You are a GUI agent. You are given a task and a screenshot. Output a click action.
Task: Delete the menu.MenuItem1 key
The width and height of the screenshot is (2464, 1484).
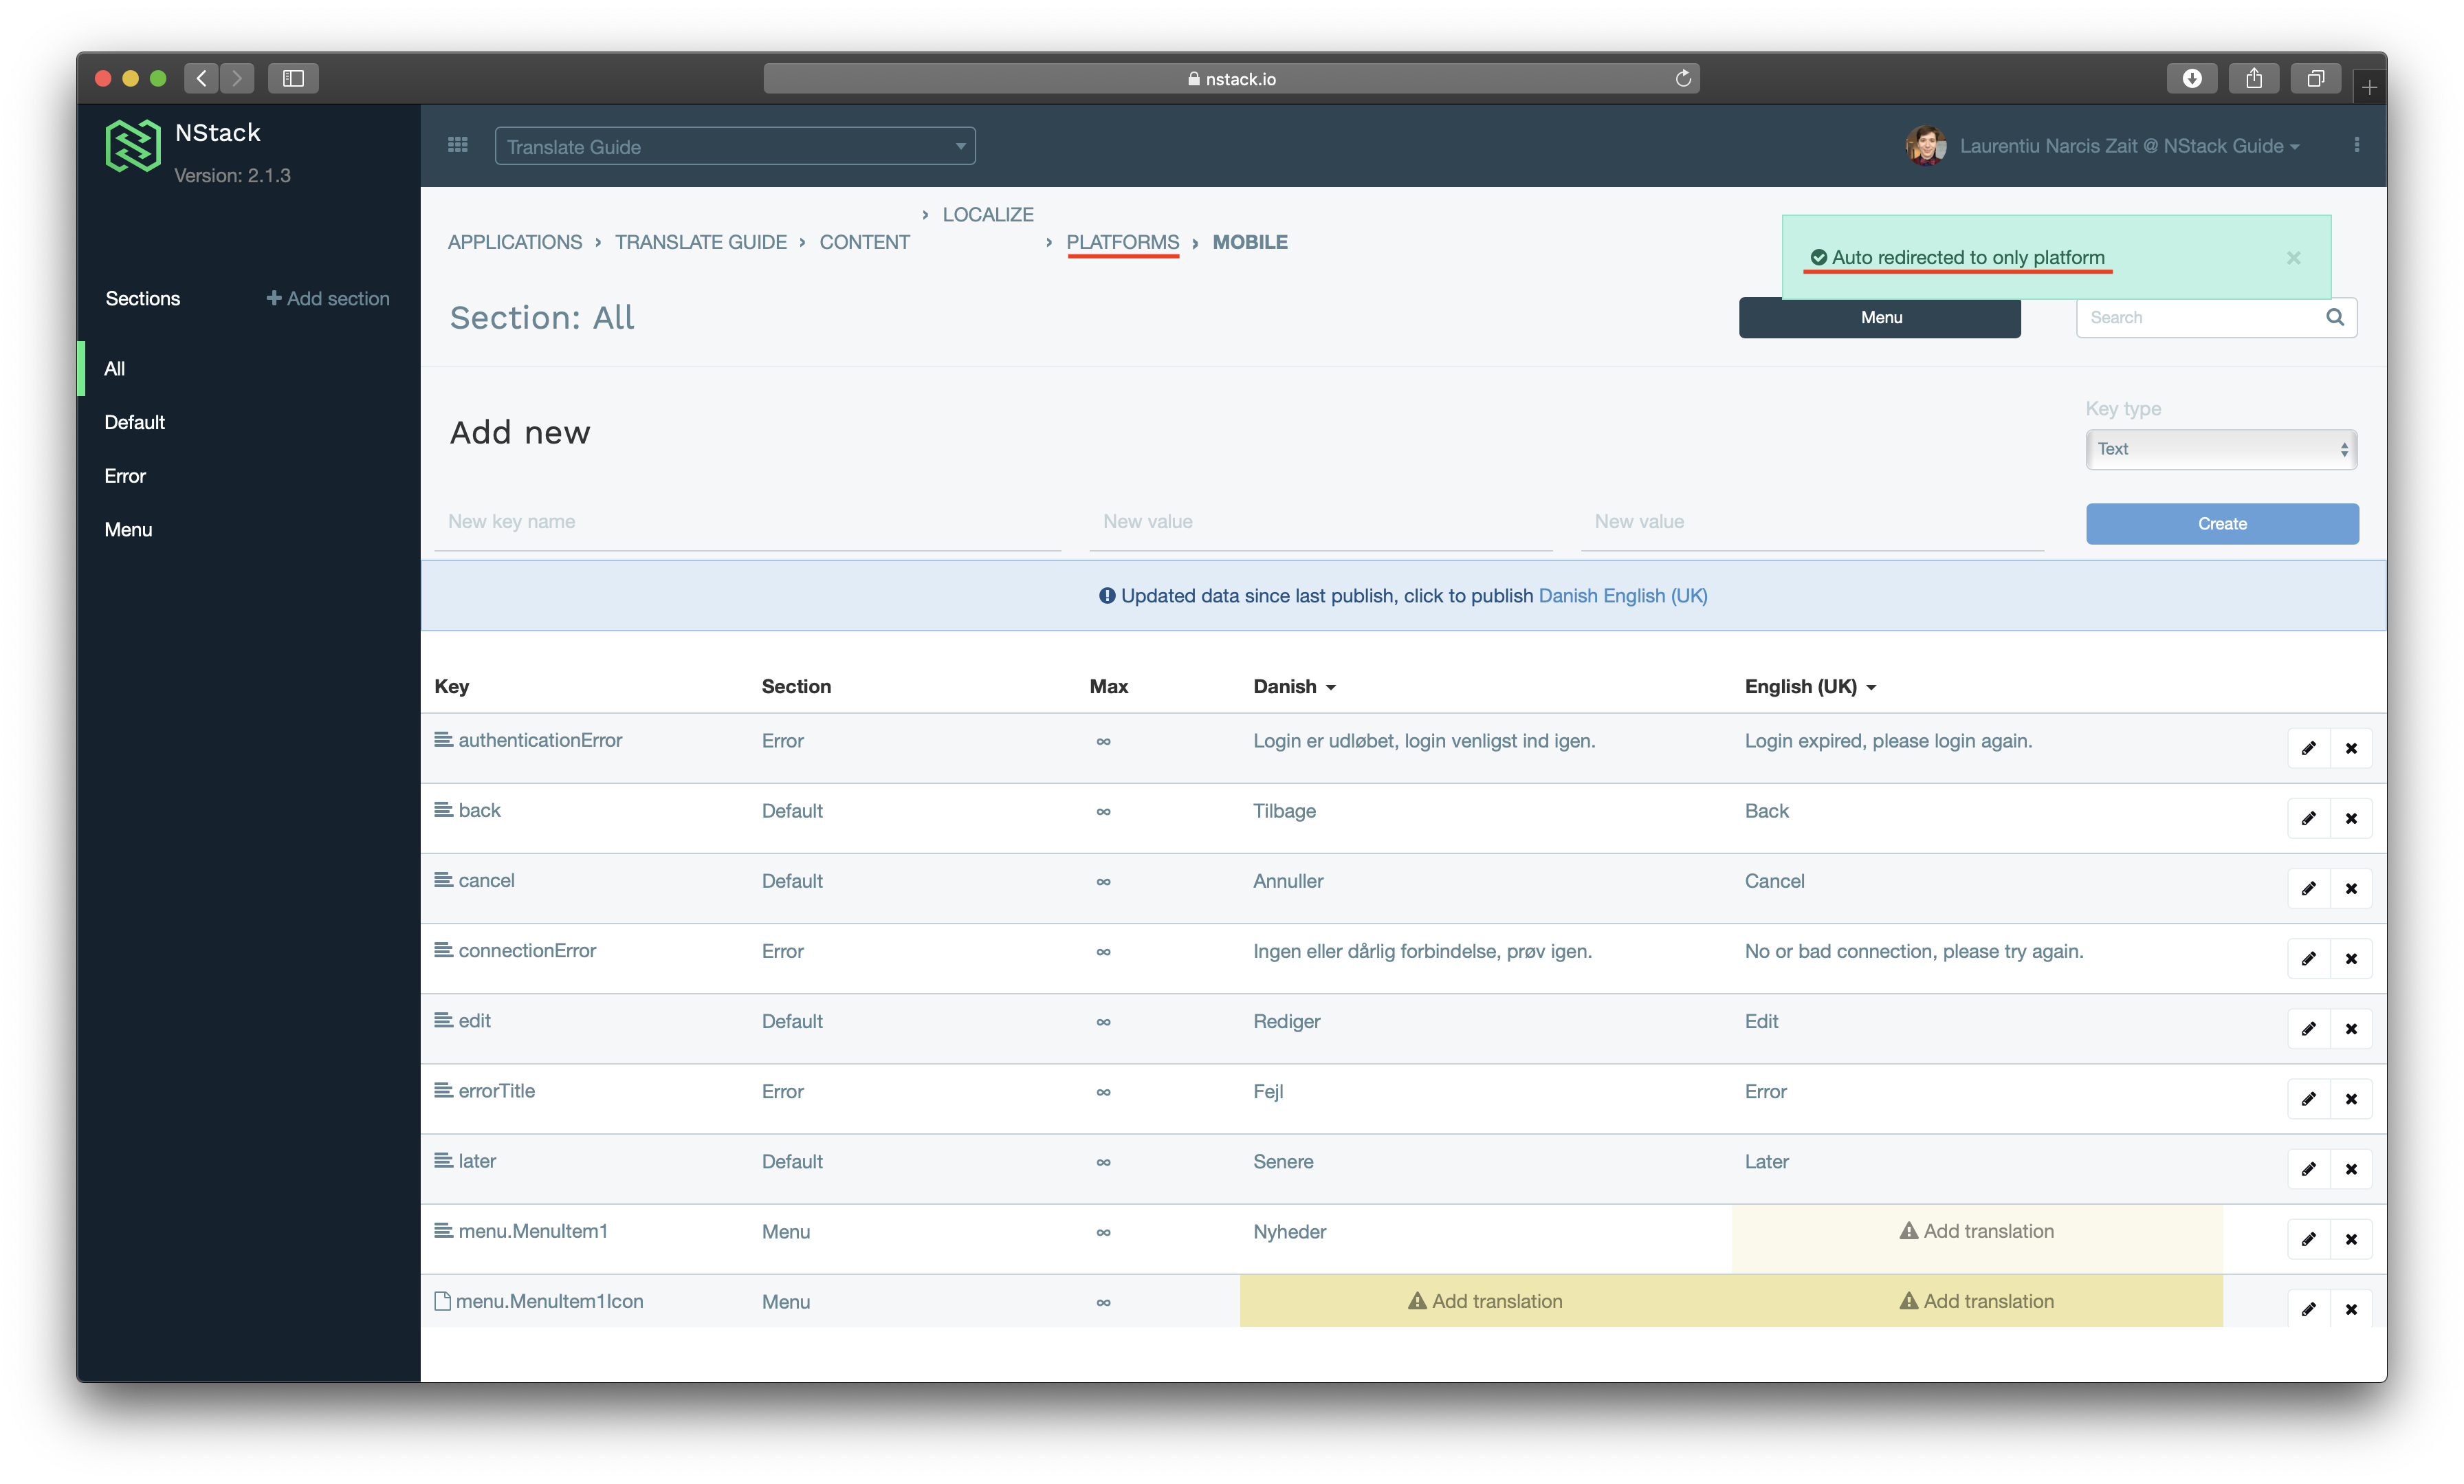(x=2351, y=1239)
